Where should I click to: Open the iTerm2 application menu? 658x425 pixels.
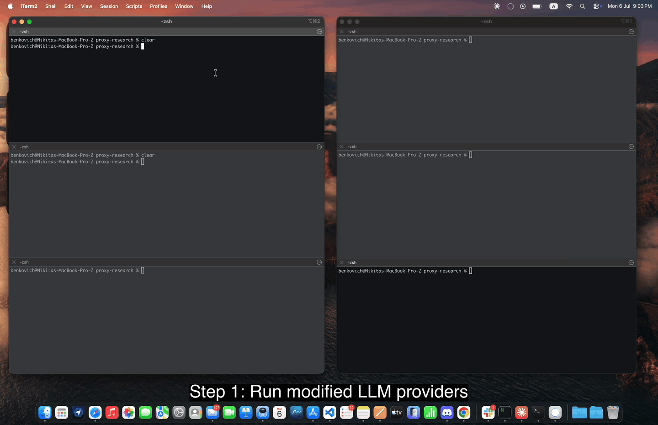[x=29, y=6]
